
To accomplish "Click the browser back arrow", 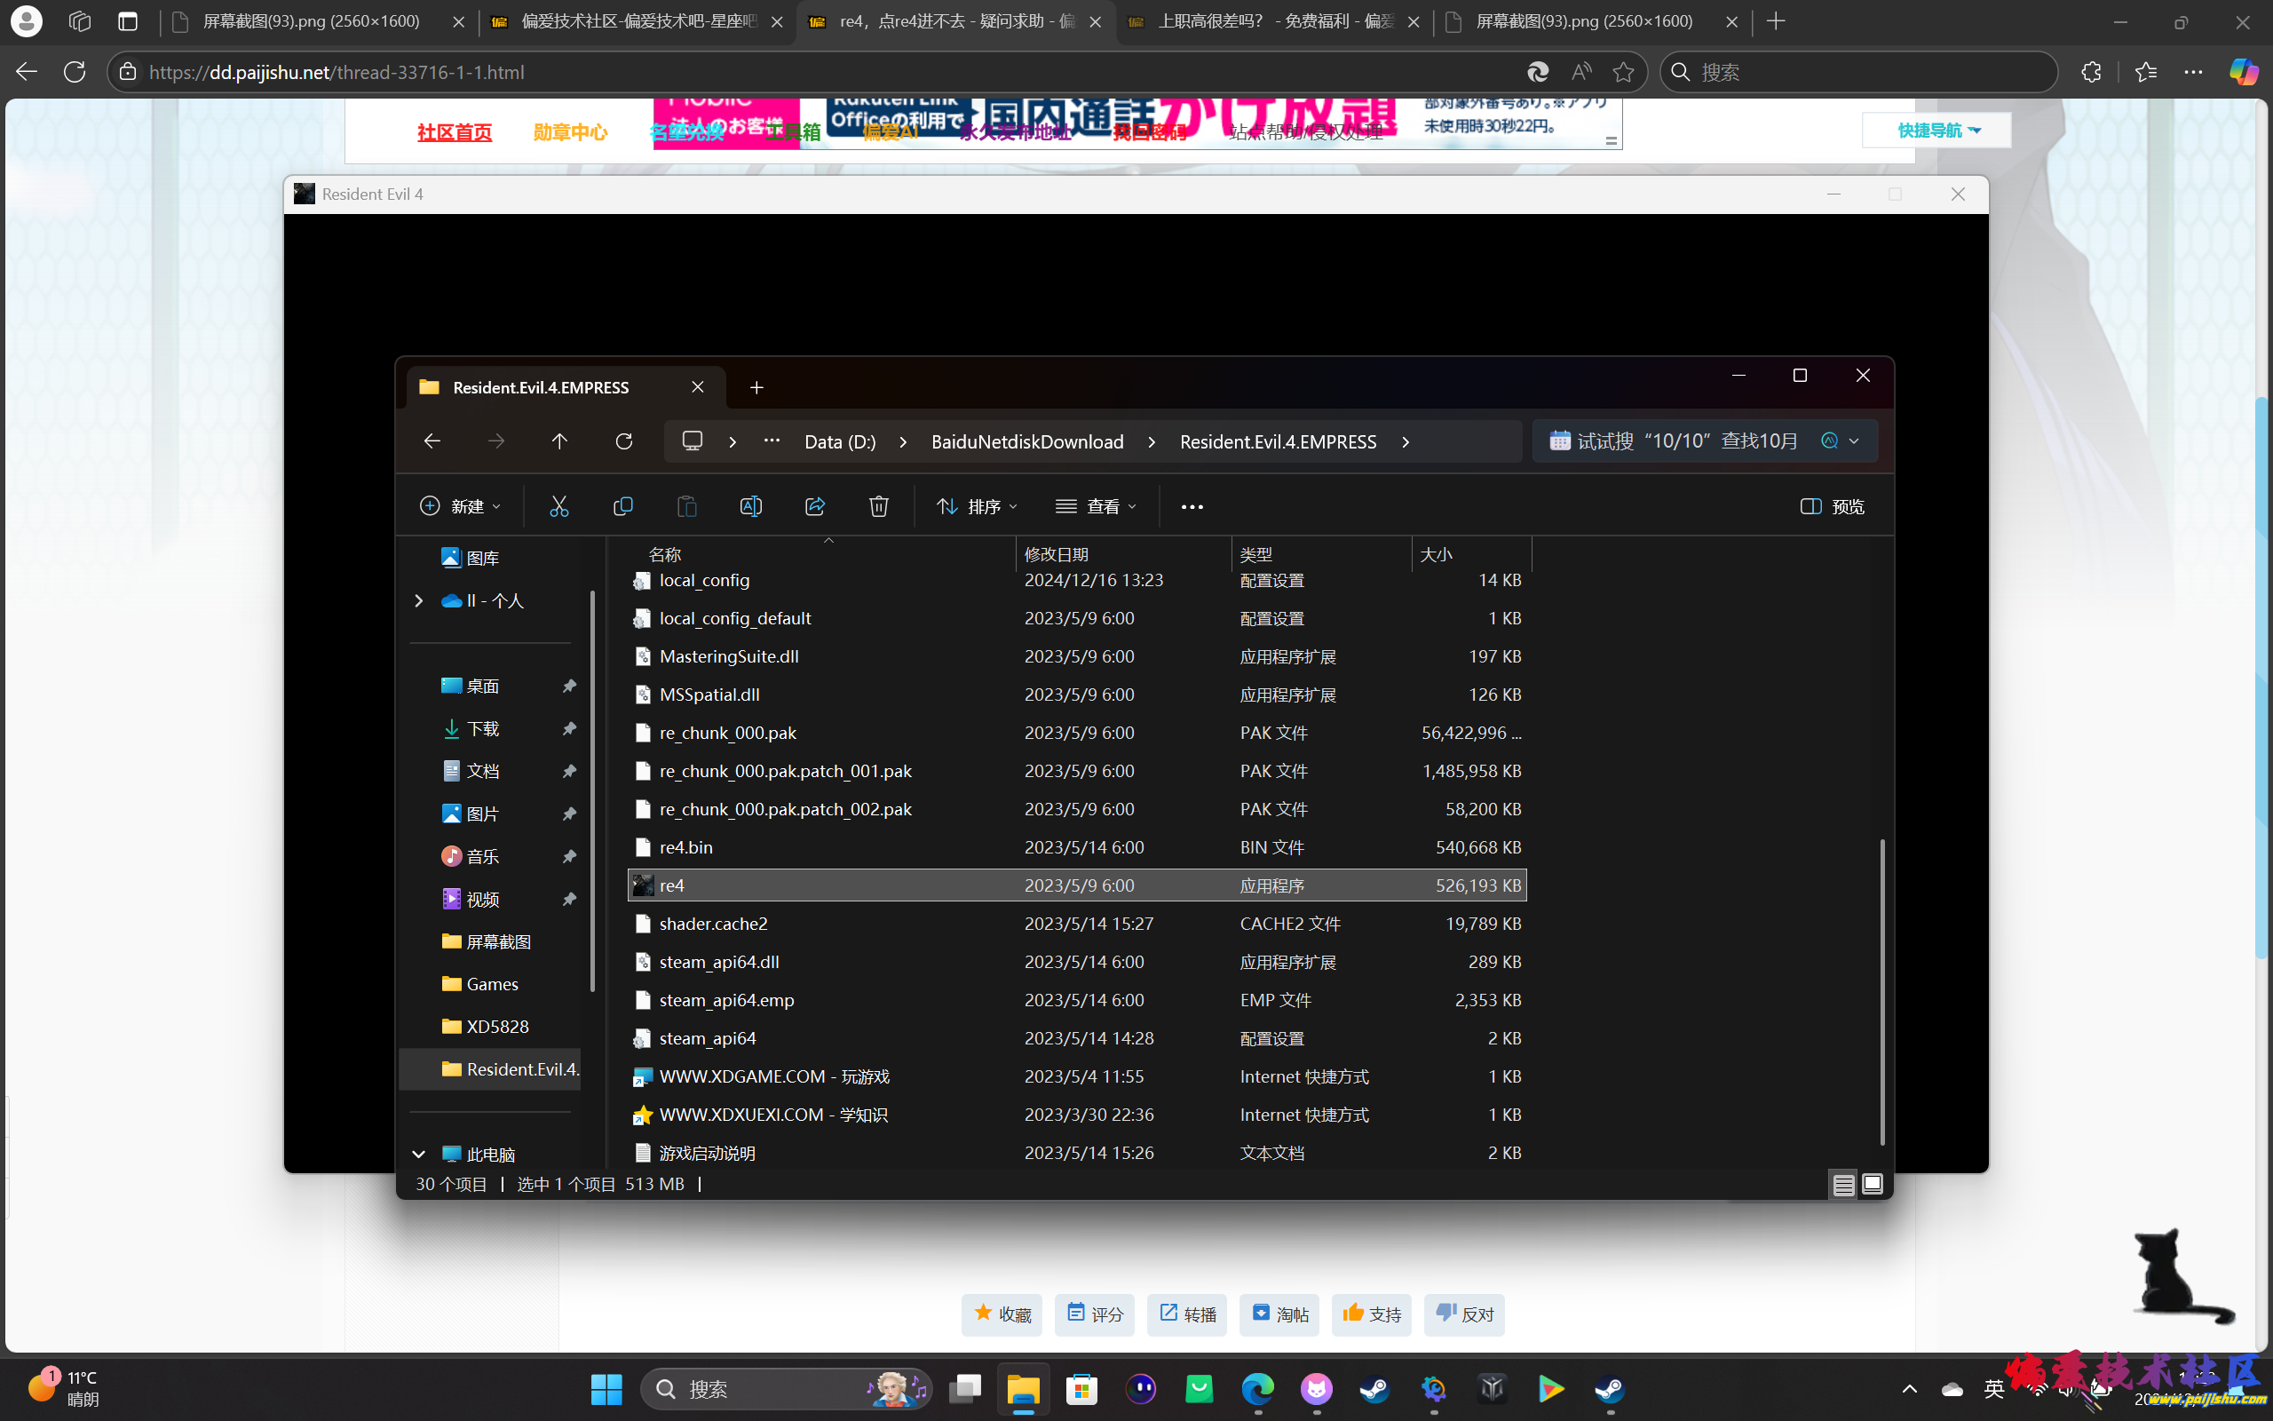I will (27, 71).
